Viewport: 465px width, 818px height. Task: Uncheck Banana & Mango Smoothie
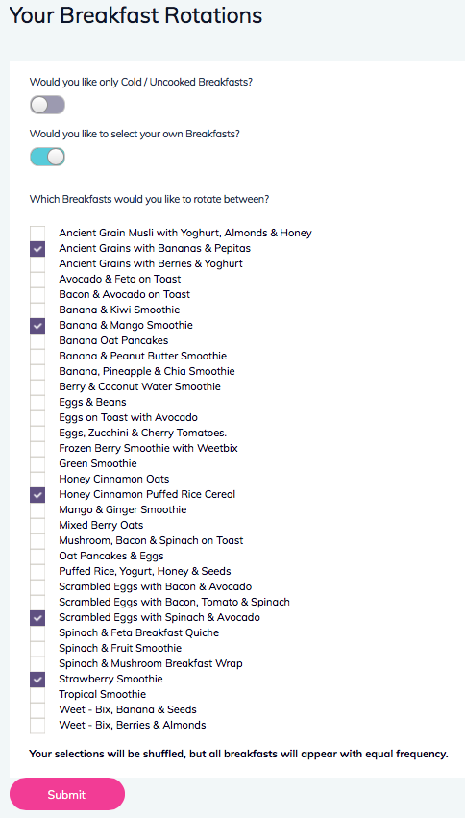(37, 326)
